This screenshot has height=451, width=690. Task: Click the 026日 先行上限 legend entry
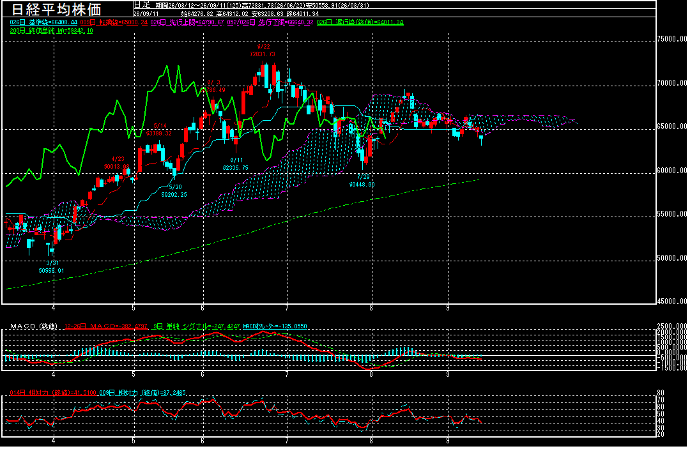click(x=187, y=22)
